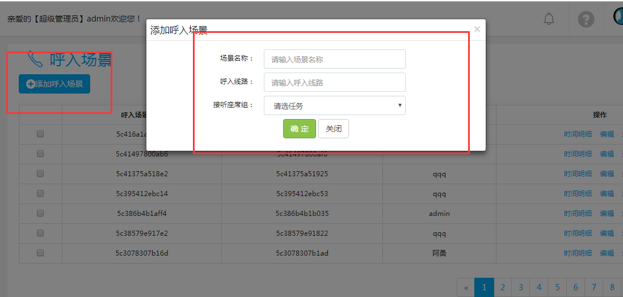
Task: Focus the 场景名称 input field
Action: pos(335,59)
